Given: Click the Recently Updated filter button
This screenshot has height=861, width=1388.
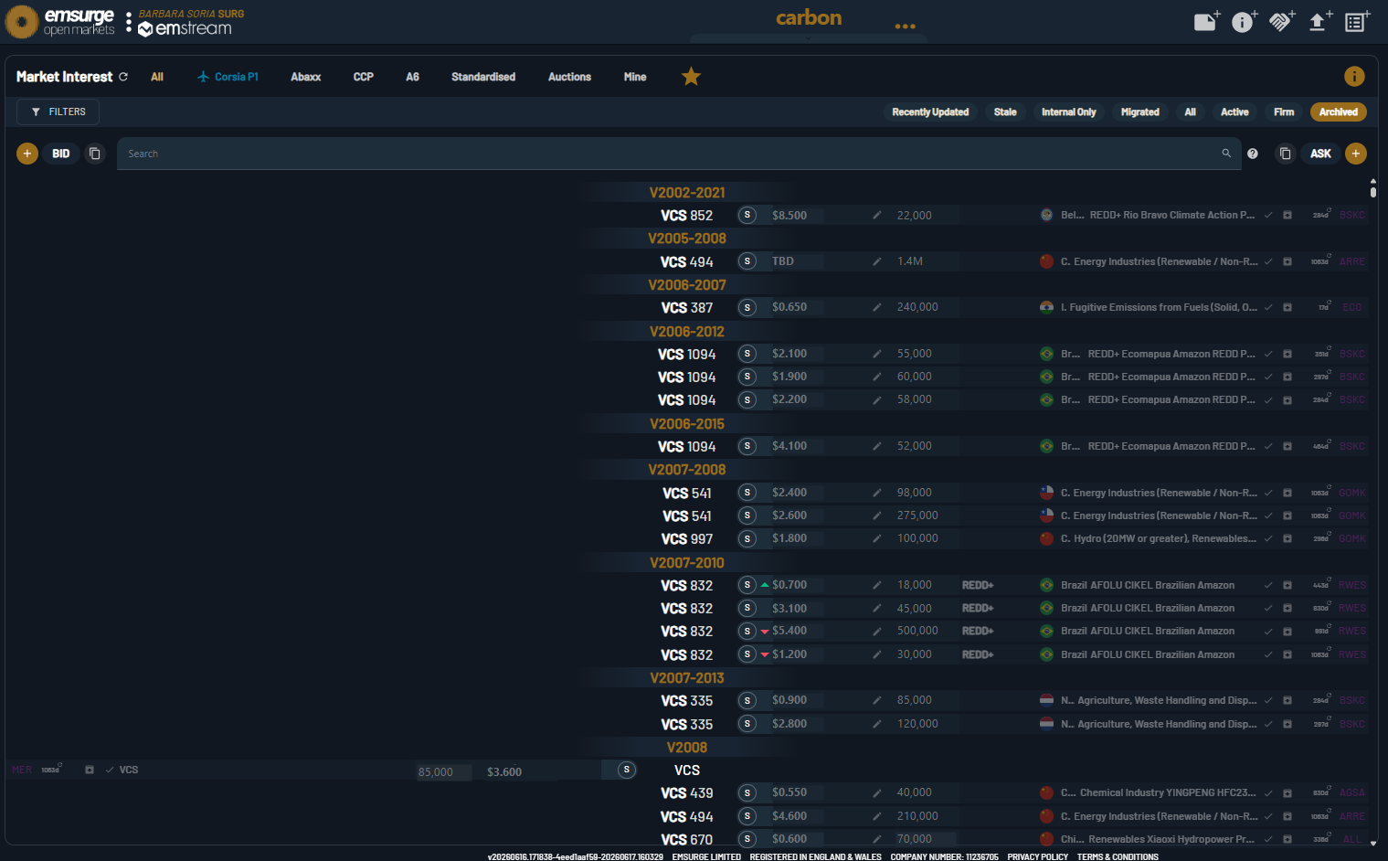Looking at the screenshot, I should 930,112.
